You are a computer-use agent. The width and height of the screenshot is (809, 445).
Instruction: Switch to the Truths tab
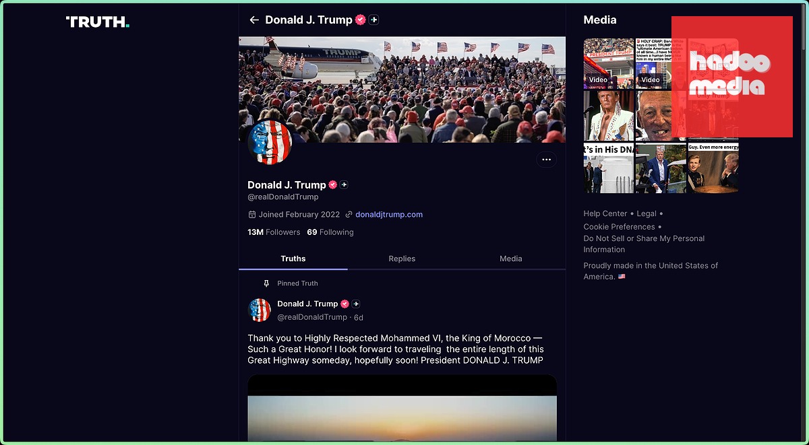(x=293, y=259)
